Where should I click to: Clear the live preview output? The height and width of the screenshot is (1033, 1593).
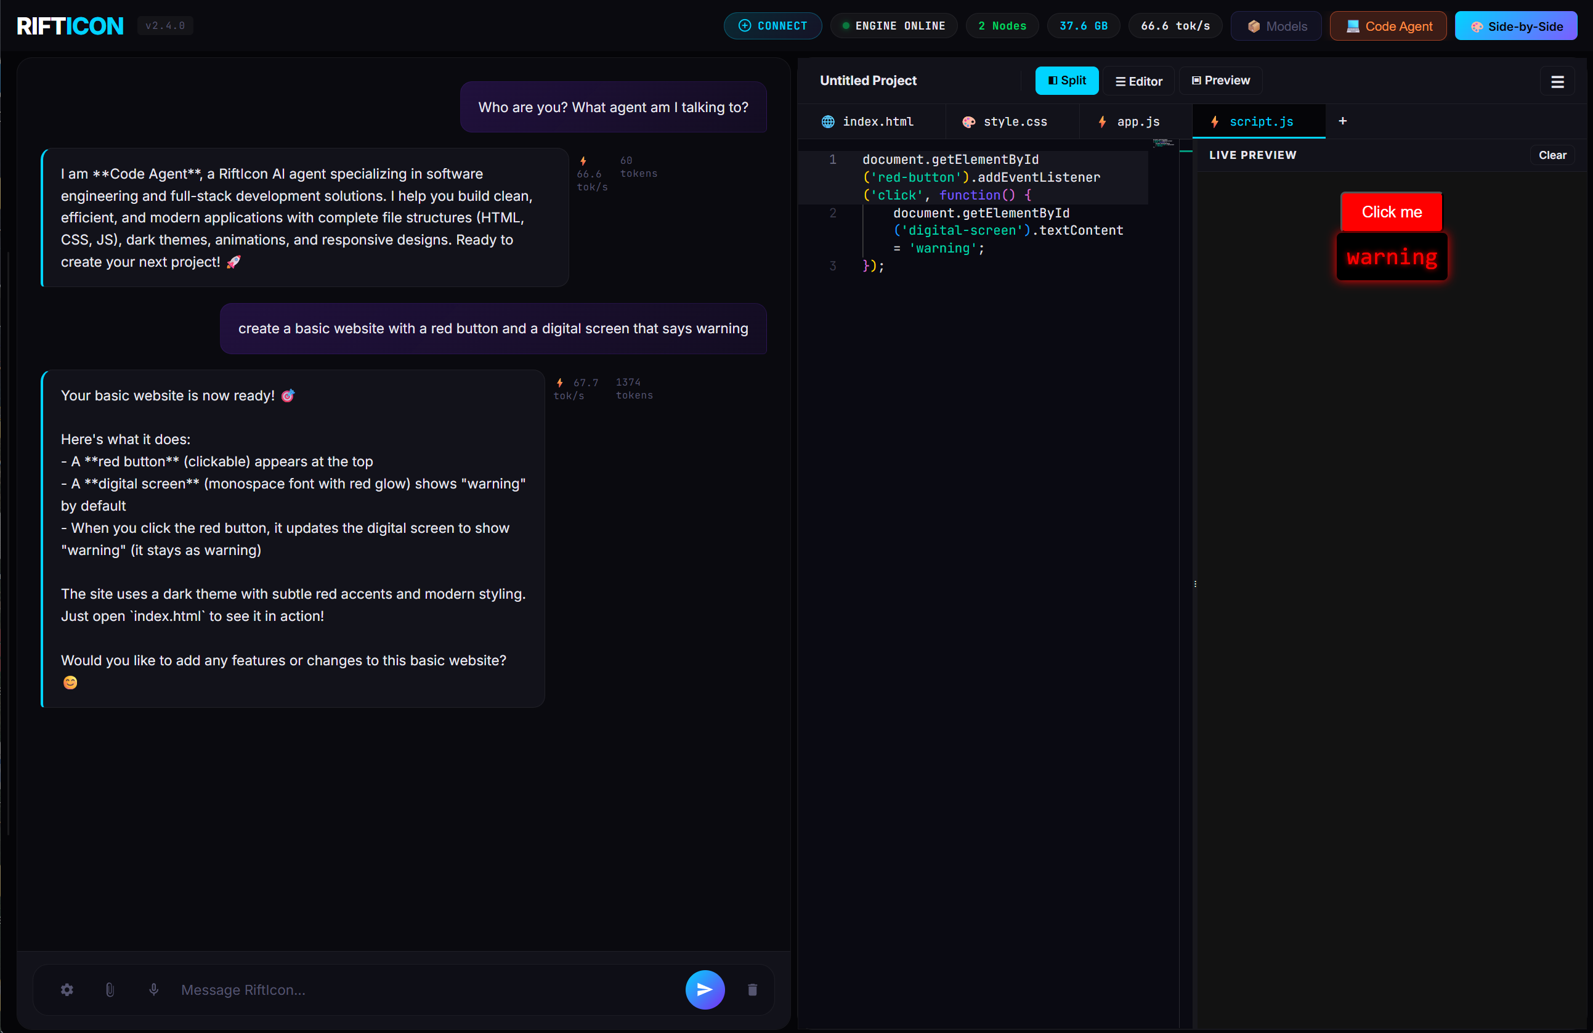tap(1553, 155)
